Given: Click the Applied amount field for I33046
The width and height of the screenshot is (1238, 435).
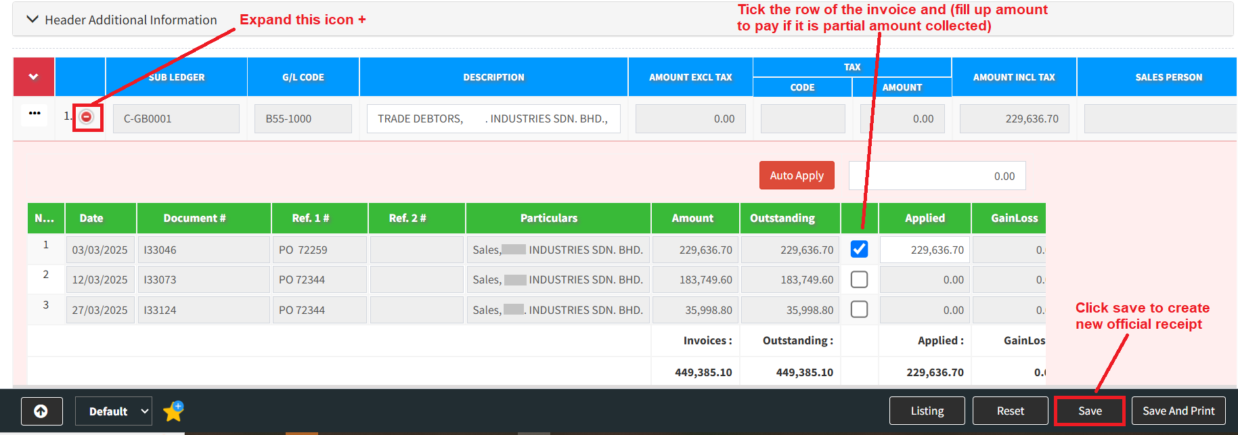Looking at the screenshot, I should click(x=925, y=250).
